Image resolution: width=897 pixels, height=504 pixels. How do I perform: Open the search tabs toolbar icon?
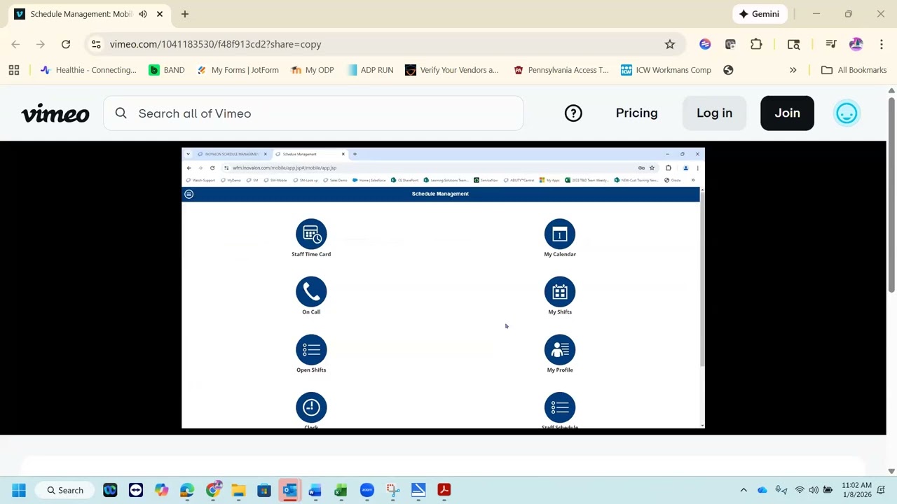794,44
